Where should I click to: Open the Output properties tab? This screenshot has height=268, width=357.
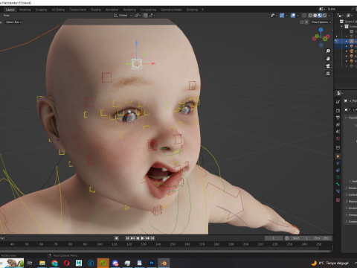338,118
